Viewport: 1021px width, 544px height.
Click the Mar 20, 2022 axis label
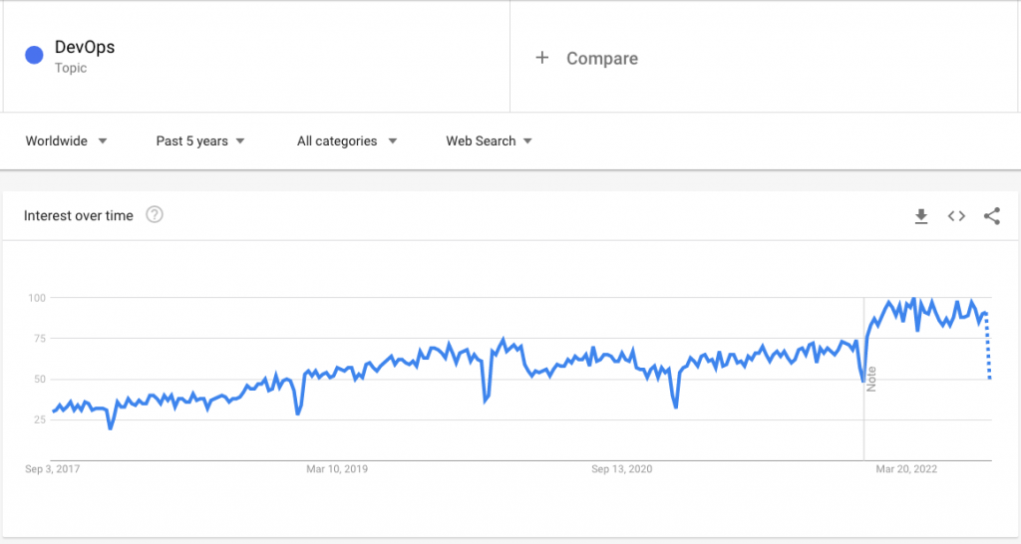click(906, 468)
